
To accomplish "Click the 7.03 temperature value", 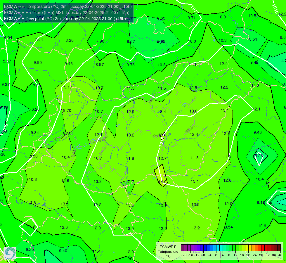I will pos(37,86).
